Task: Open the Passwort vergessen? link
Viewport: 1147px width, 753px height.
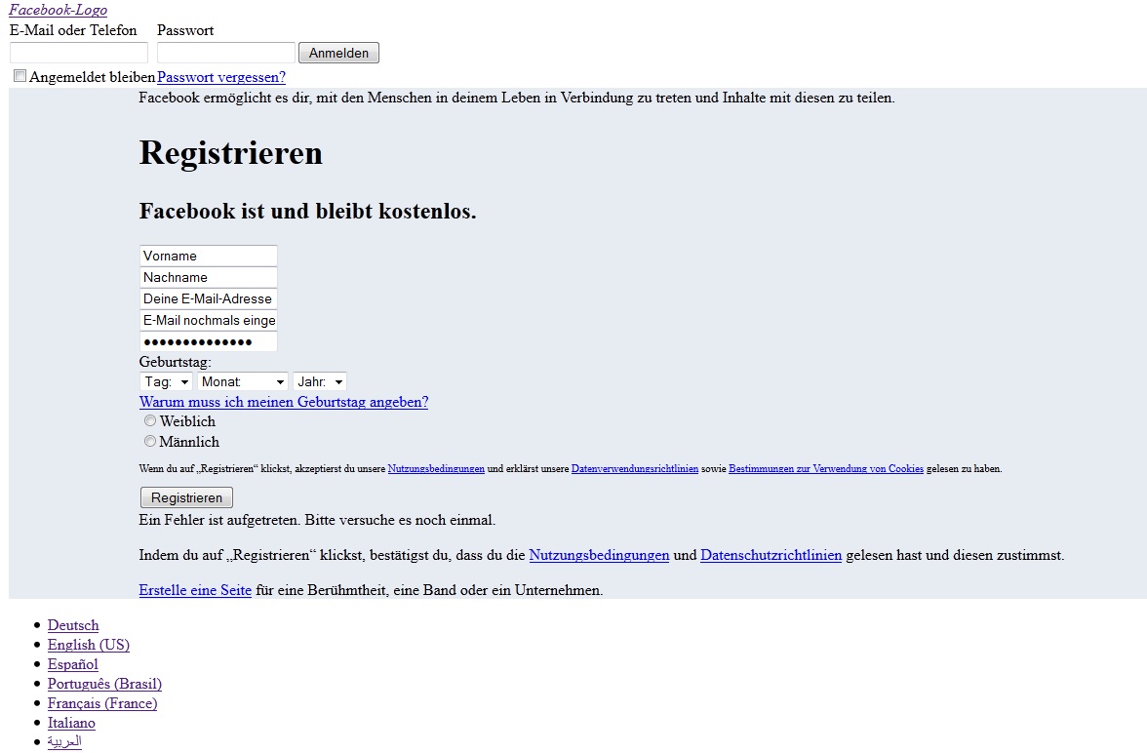Action: click(x=220, y=77)
